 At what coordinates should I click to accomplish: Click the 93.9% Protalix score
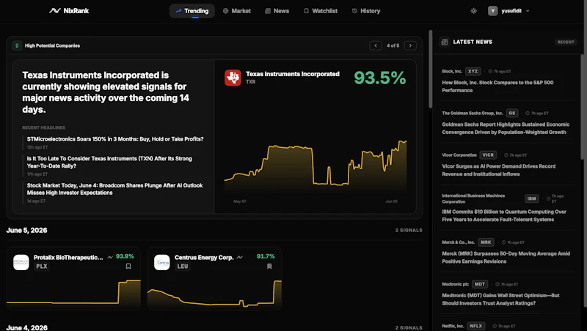(x=125, y=256)
